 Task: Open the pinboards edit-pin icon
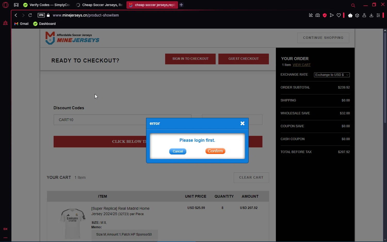coord(311,15)
